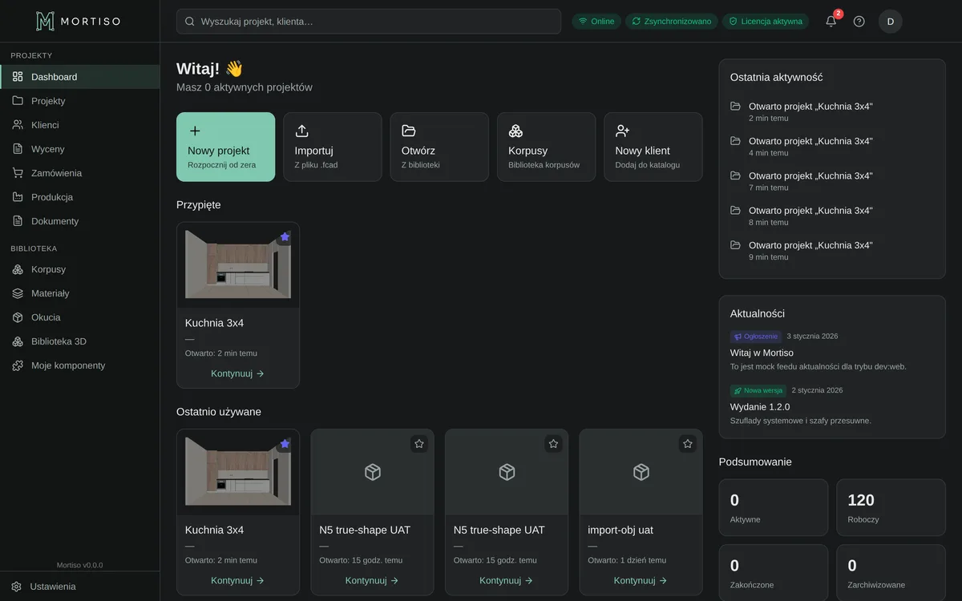The width and height of the screenshot is (962, 601).
Task: Open the help question mark icon
Action: 859,22
